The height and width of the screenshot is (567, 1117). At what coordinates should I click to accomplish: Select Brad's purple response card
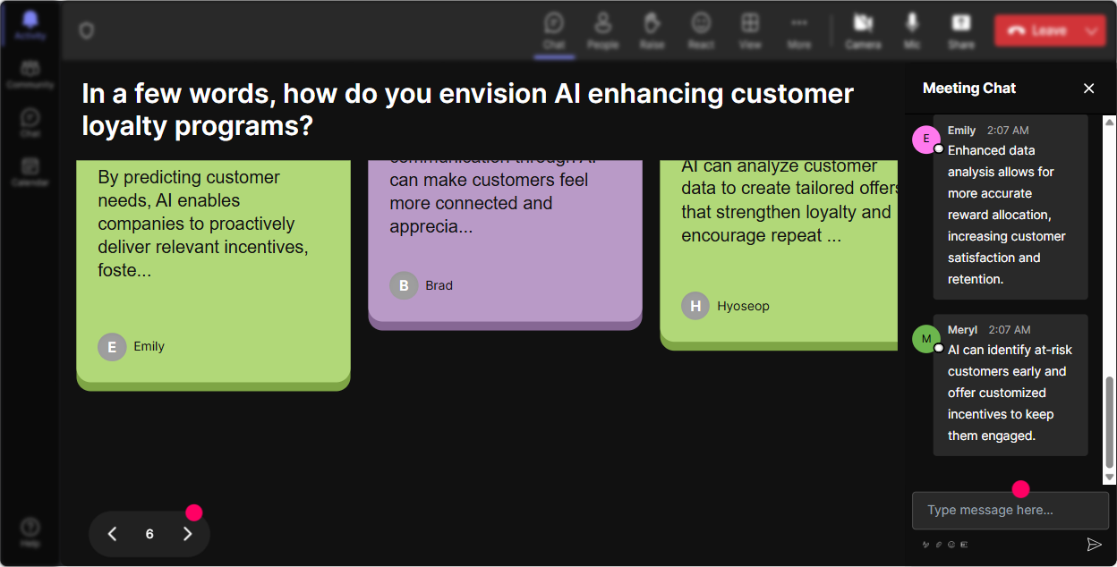(x=505, y=244)
